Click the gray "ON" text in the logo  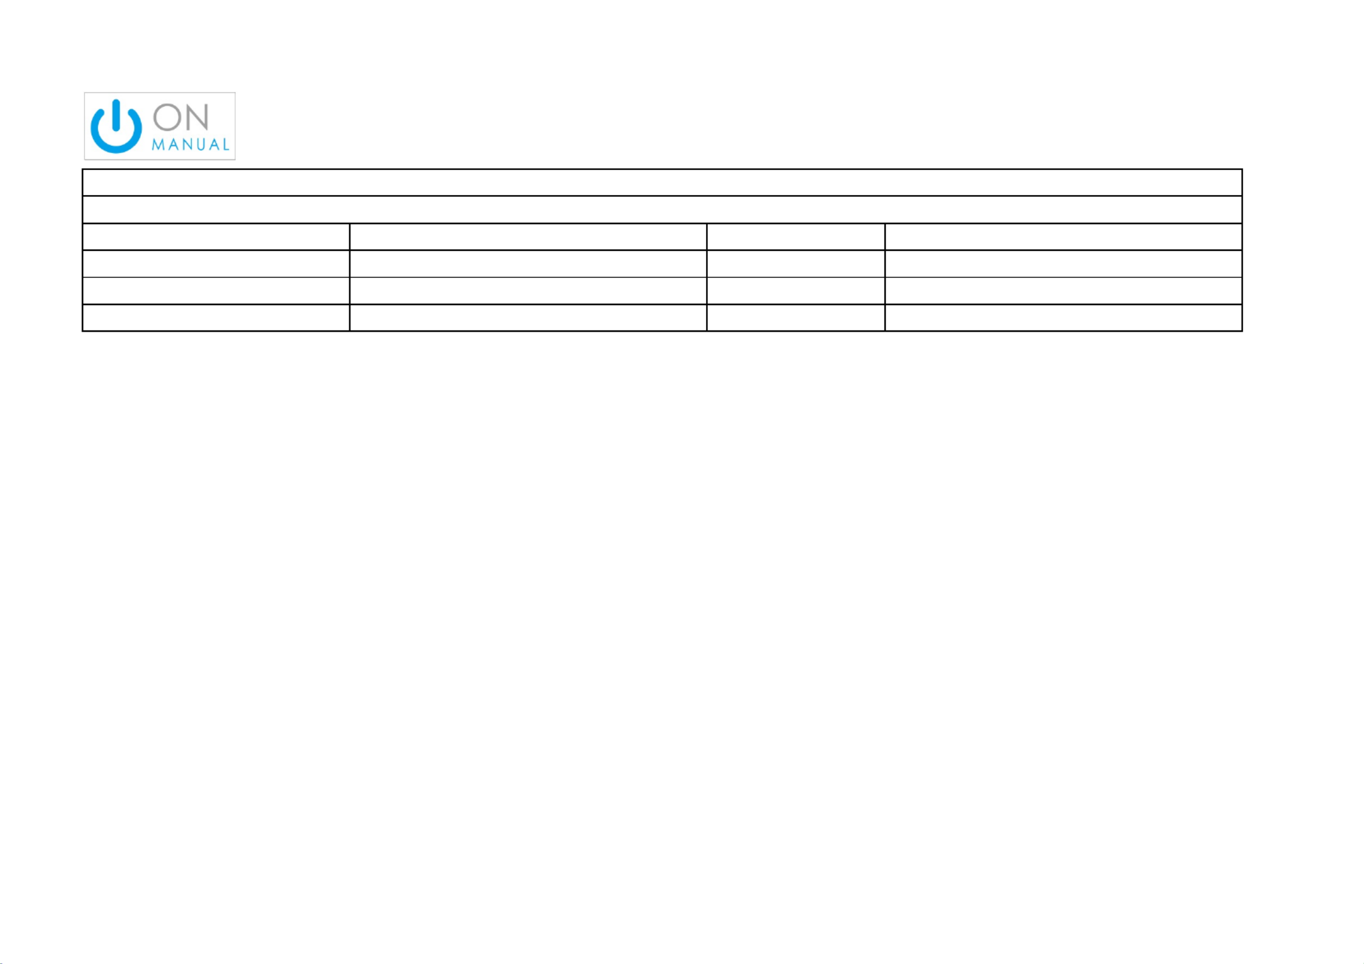181,117
